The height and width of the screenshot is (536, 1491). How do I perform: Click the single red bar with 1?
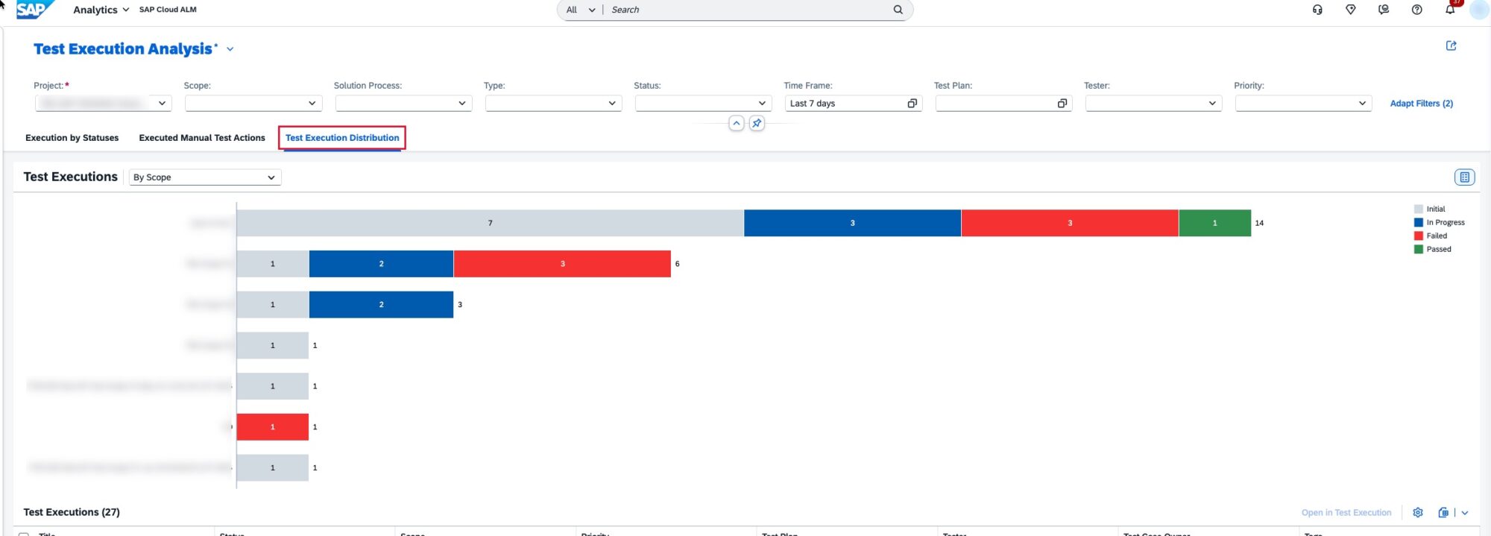(x=273, y=427)
